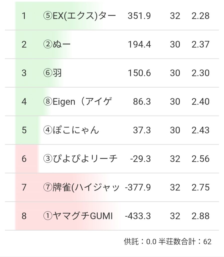The width and height of the screenshot is (224, 257).
Task: Open the ③ぴよぴよリーチ team entry
Action: click(80, 159)
